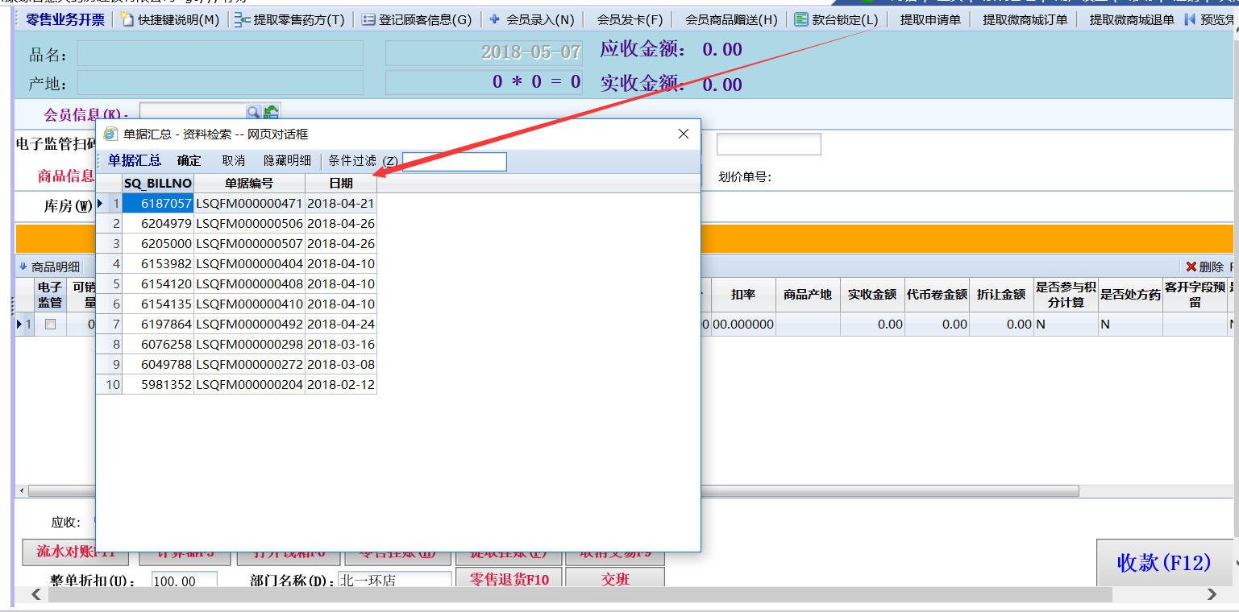This screenshot has width=1239, height=612.
Task: Select row with bill number 6049788
Action: coord(237,365)
